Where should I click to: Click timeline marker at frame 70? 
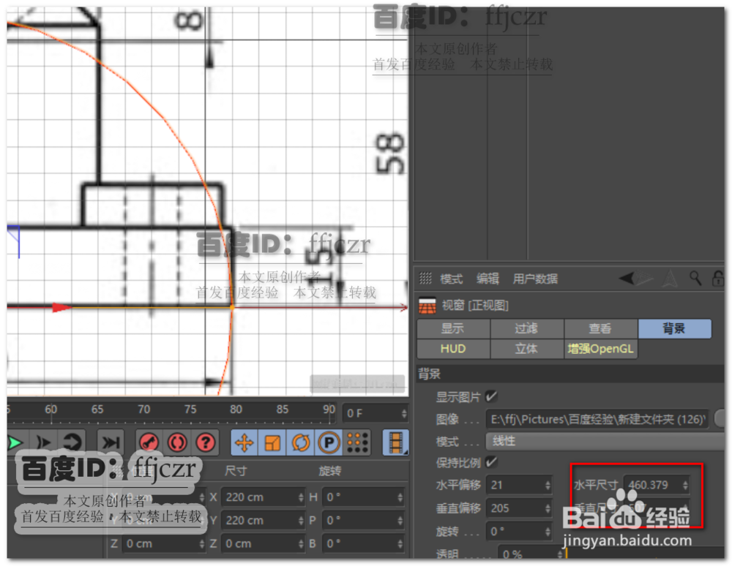click(143, 410)
